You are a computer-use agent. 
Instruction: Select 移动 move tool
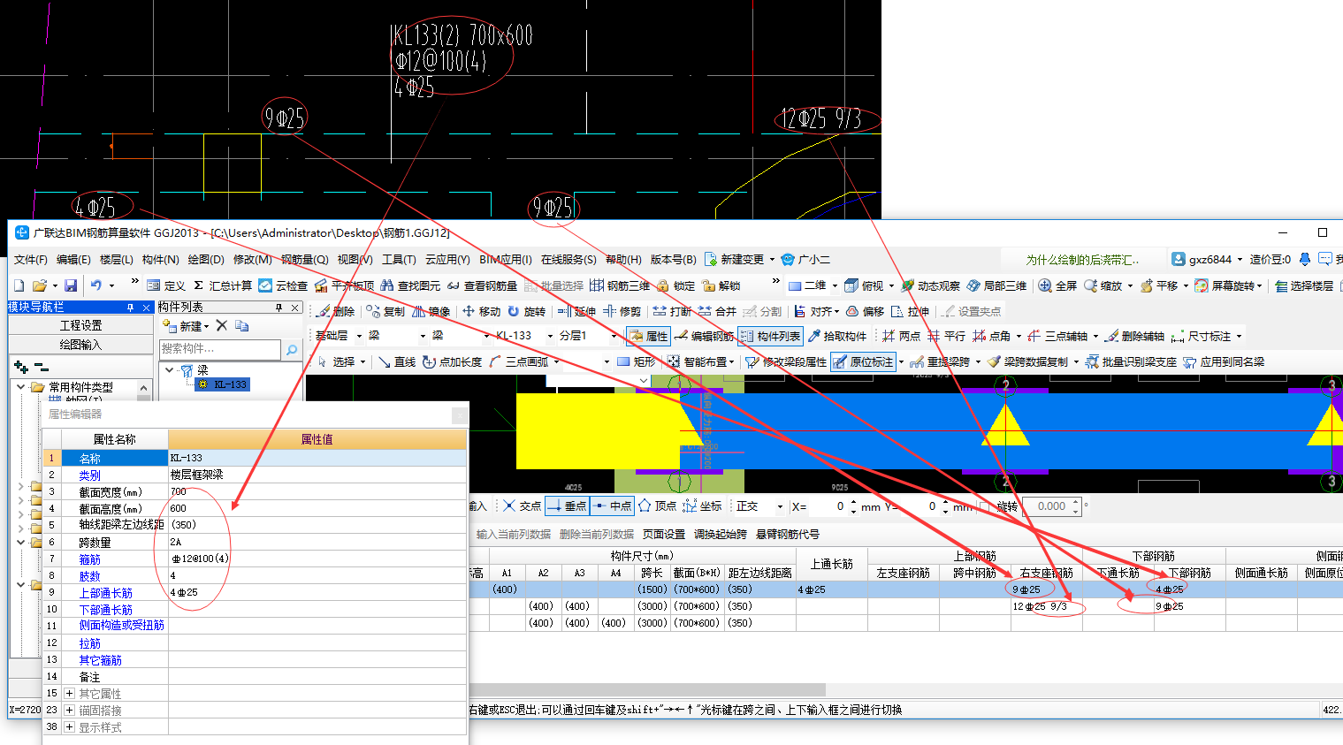pos(481,311)
